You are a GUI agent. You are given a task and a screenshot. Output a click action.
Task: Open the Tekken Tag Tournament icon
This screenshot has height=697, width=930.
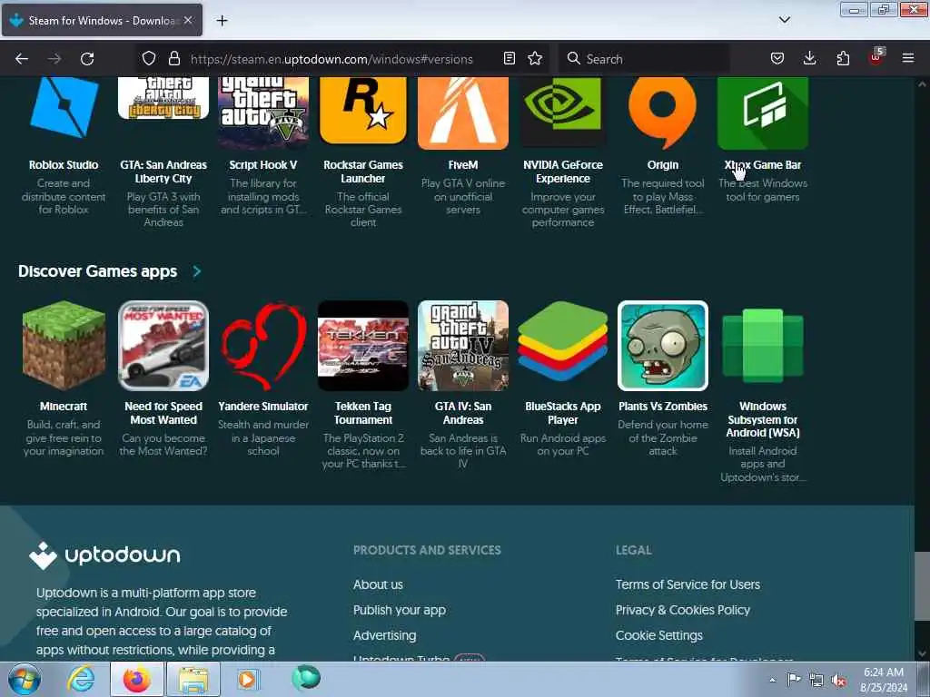coord(363,346)
